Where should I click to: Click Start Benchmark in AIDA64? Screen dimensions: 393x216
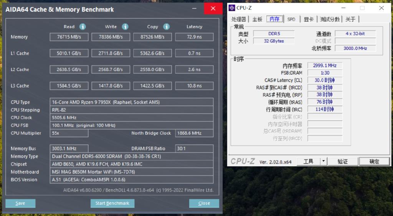coord(112,203)
